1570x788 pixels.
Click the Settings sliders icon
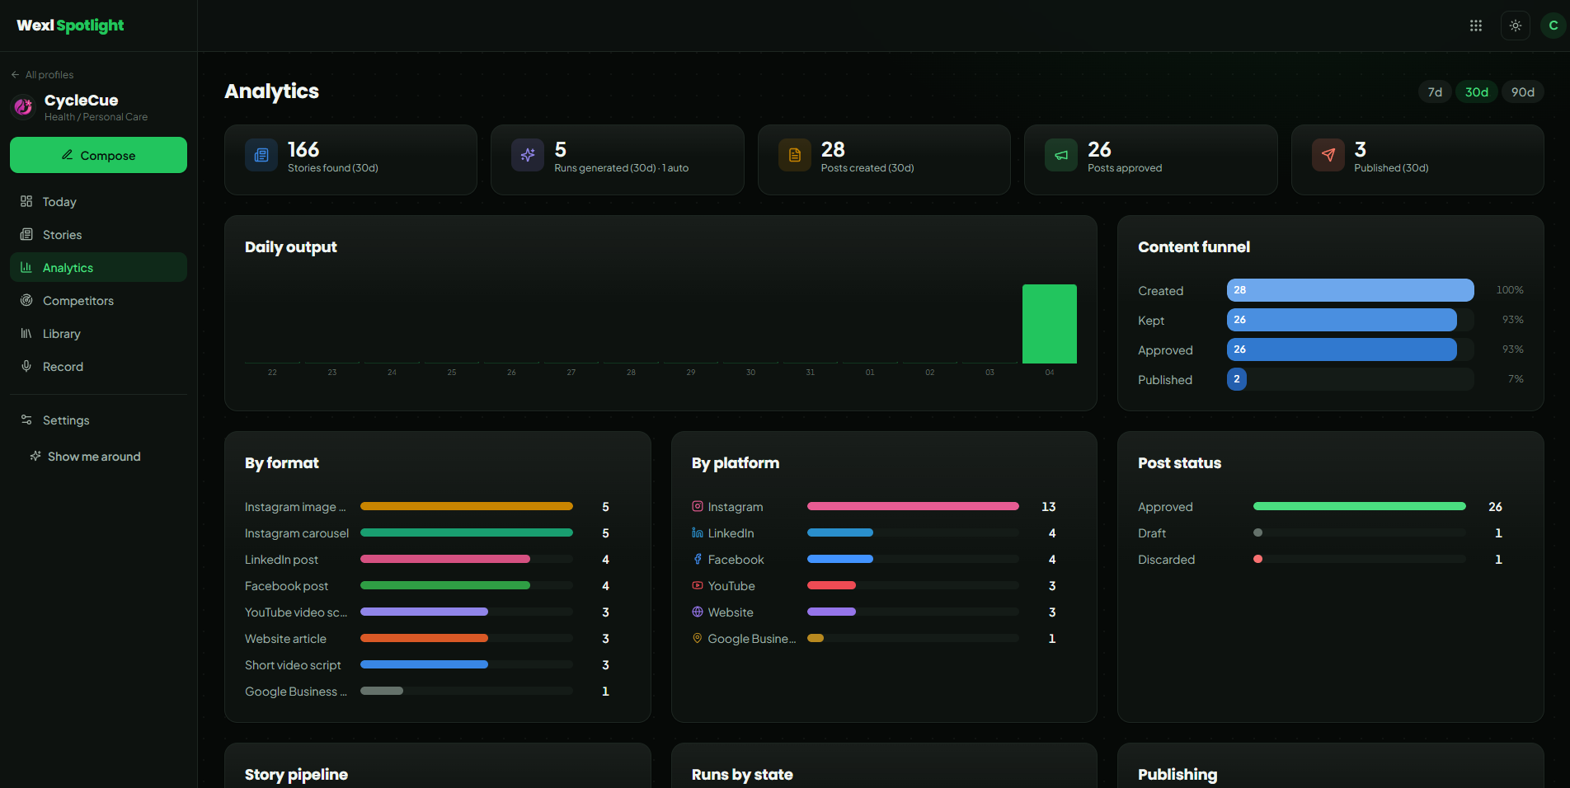tap(26, 420)
